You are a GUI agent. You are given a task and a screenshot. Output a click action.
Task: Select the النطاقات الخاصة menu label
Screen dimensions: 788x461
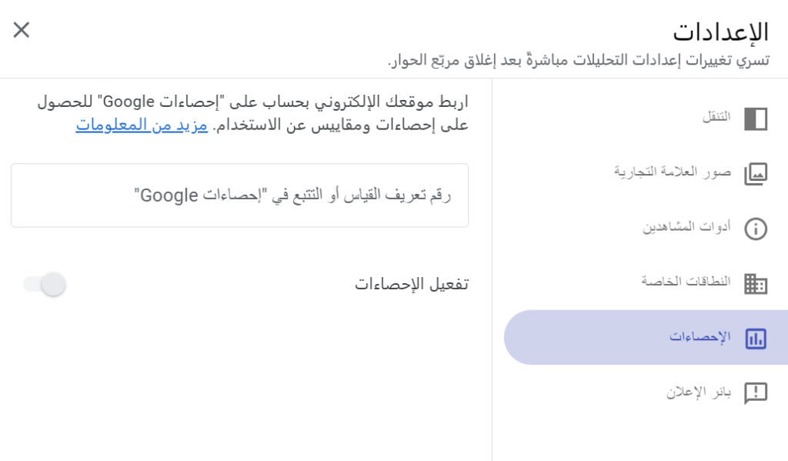686,282
